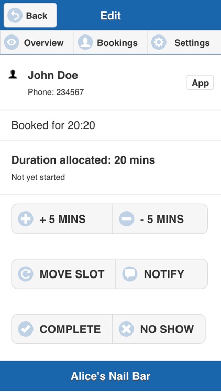Screen dimensions: 221x392
Task: Open the Settings tab
Action: (184, 42)
